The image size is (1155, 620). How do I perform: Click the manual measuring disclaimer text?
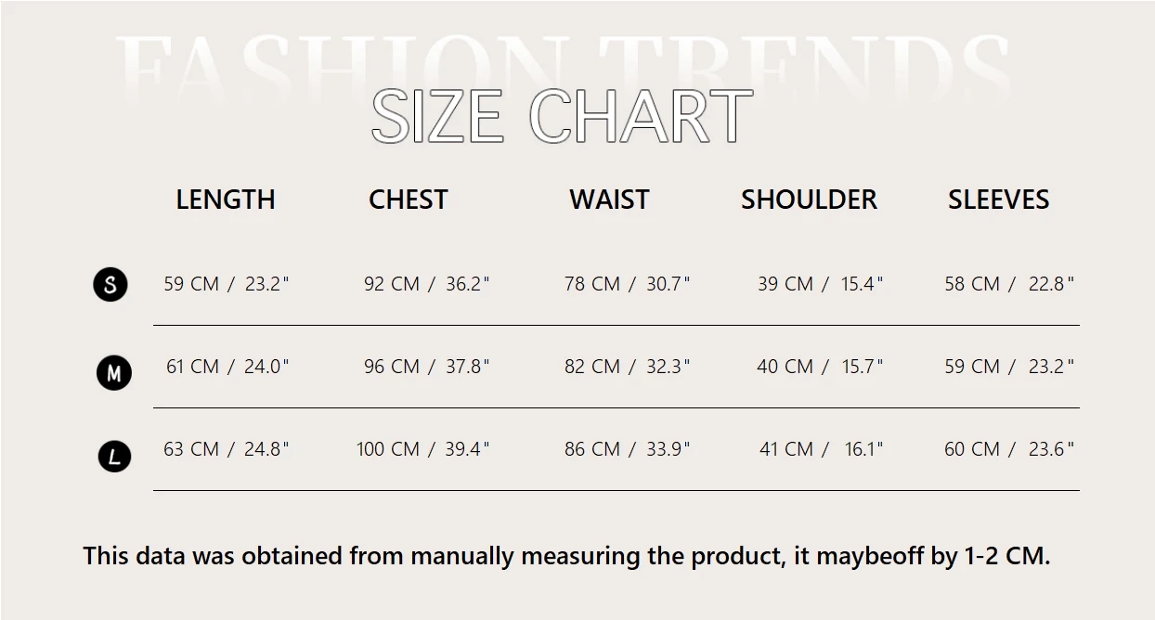pyautogui.click(x=566, y=556)
